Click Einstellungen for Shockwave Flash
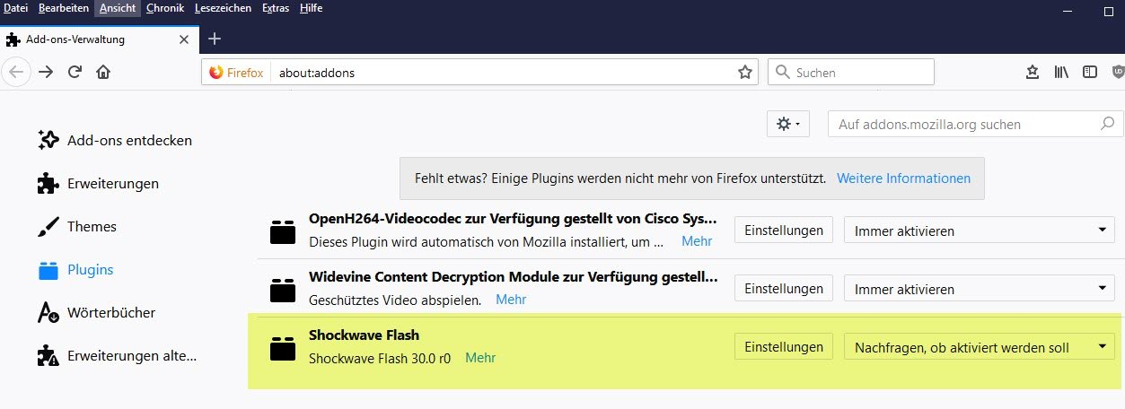 coord(783,347)
